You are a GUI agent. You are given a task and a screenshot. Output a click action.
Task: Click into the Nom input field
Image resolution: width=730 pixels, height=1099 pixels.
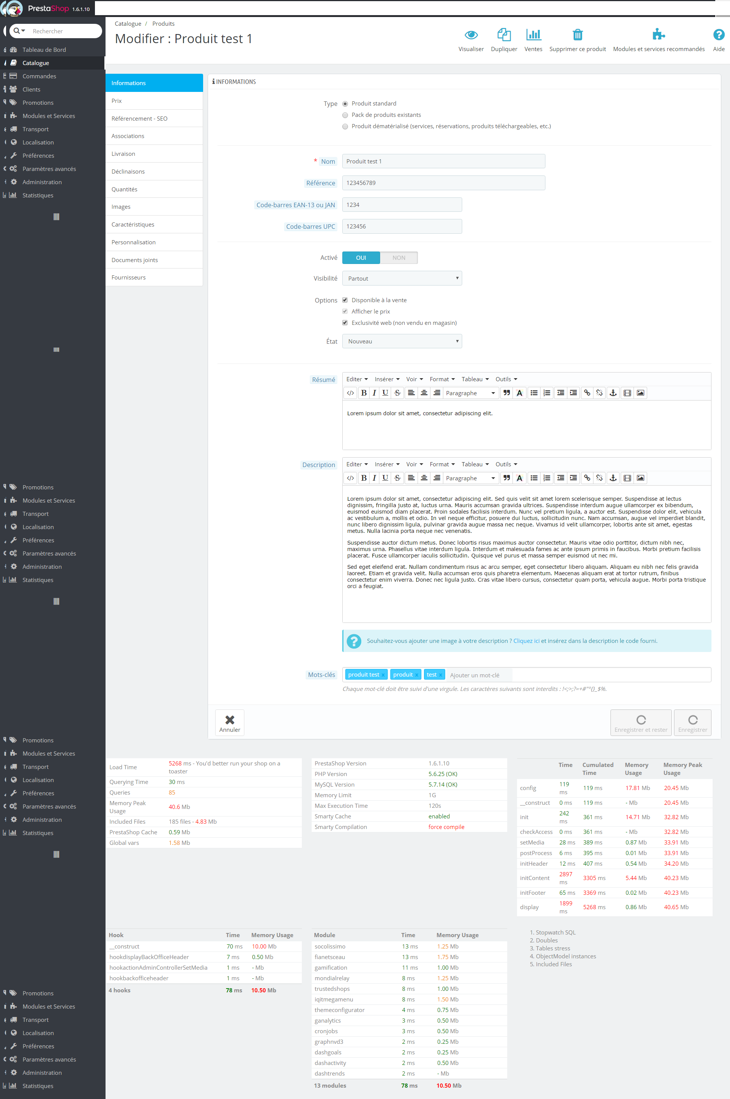443,161
